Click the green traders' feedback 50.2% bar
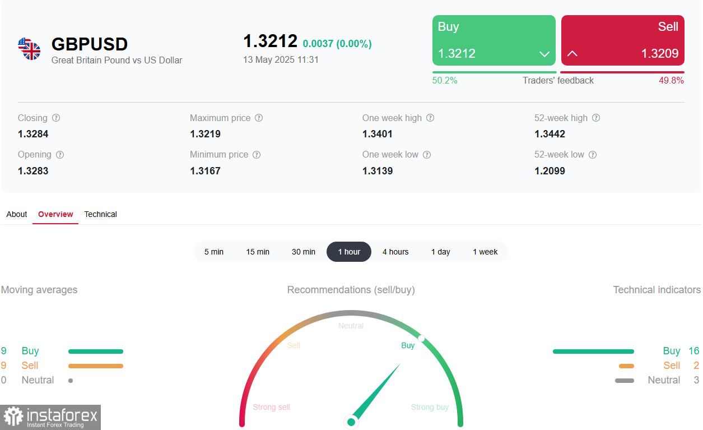The width and height of the screenshot is (703, 430). pos(495,72)
